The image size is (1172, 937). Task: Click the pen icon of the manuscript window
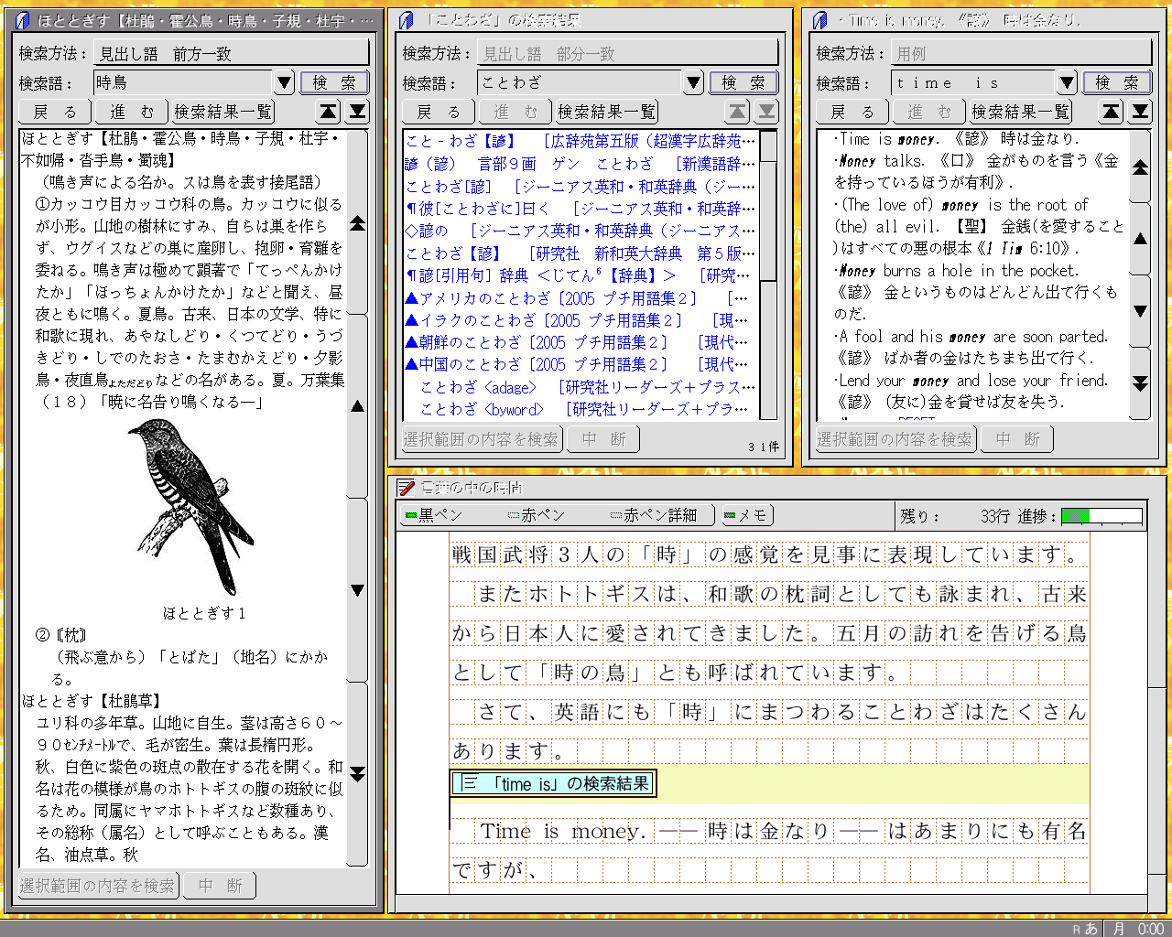pos(407,488)
